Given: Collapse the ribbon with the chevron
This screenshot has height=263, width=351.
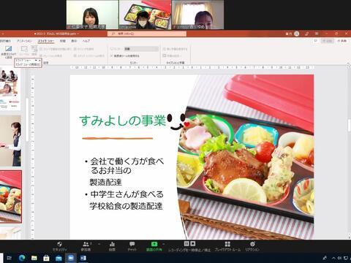Looking at the screenshot, I should (348, 64).
